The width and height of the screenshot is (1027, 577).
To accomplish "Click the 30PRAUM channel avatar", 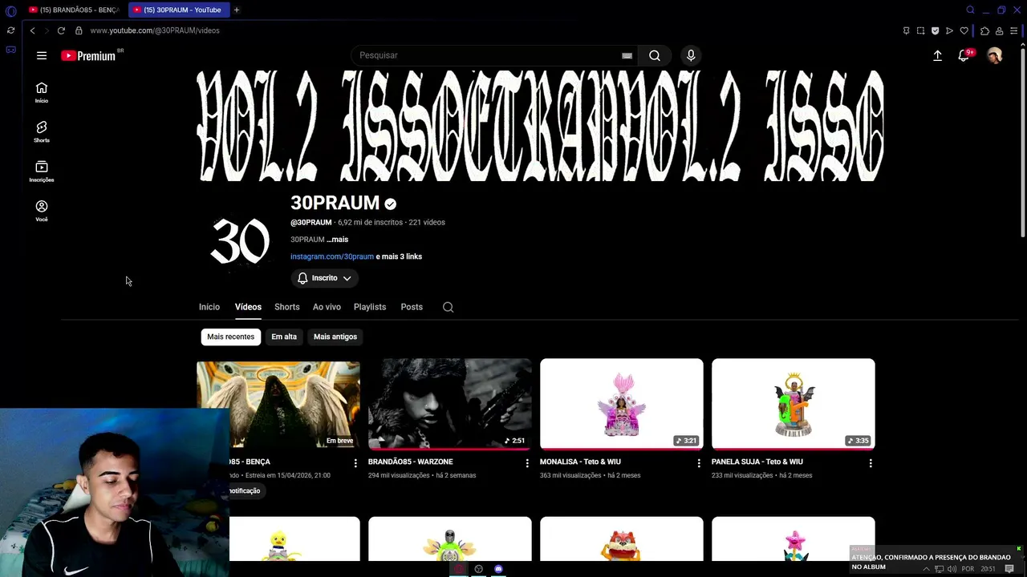I will tap(239, 241).
